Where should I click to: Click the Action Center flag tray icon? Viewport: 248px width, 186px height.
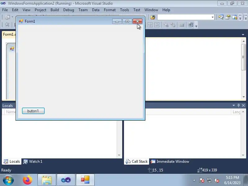point(202,180)
